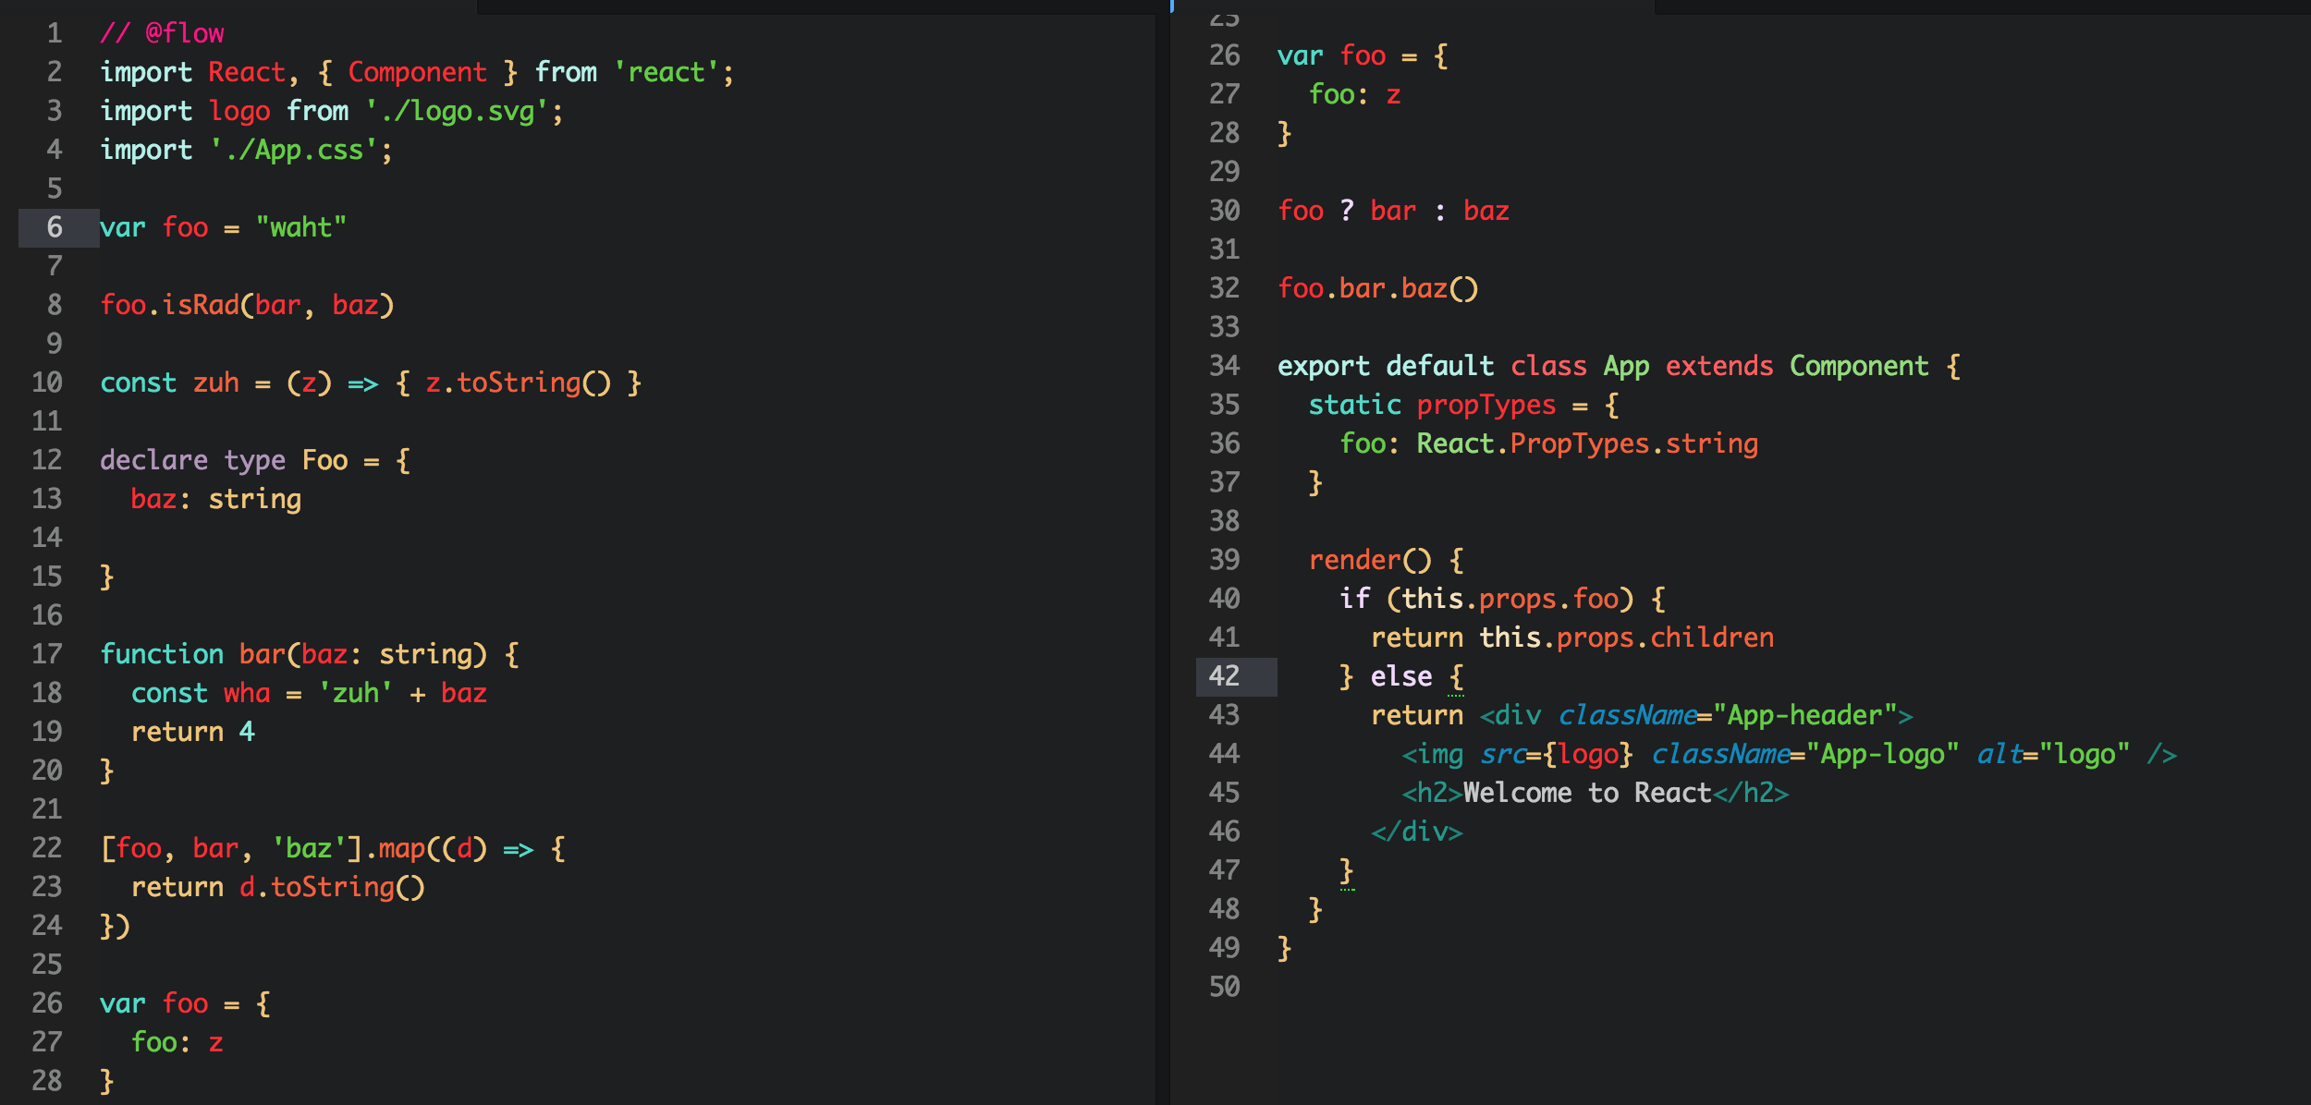Click the export keyword in right pane
Screen dimensions: 2311x1105
[1323, 367]
